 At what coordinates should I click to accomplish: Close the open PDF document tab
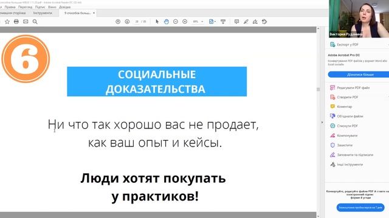94,13
